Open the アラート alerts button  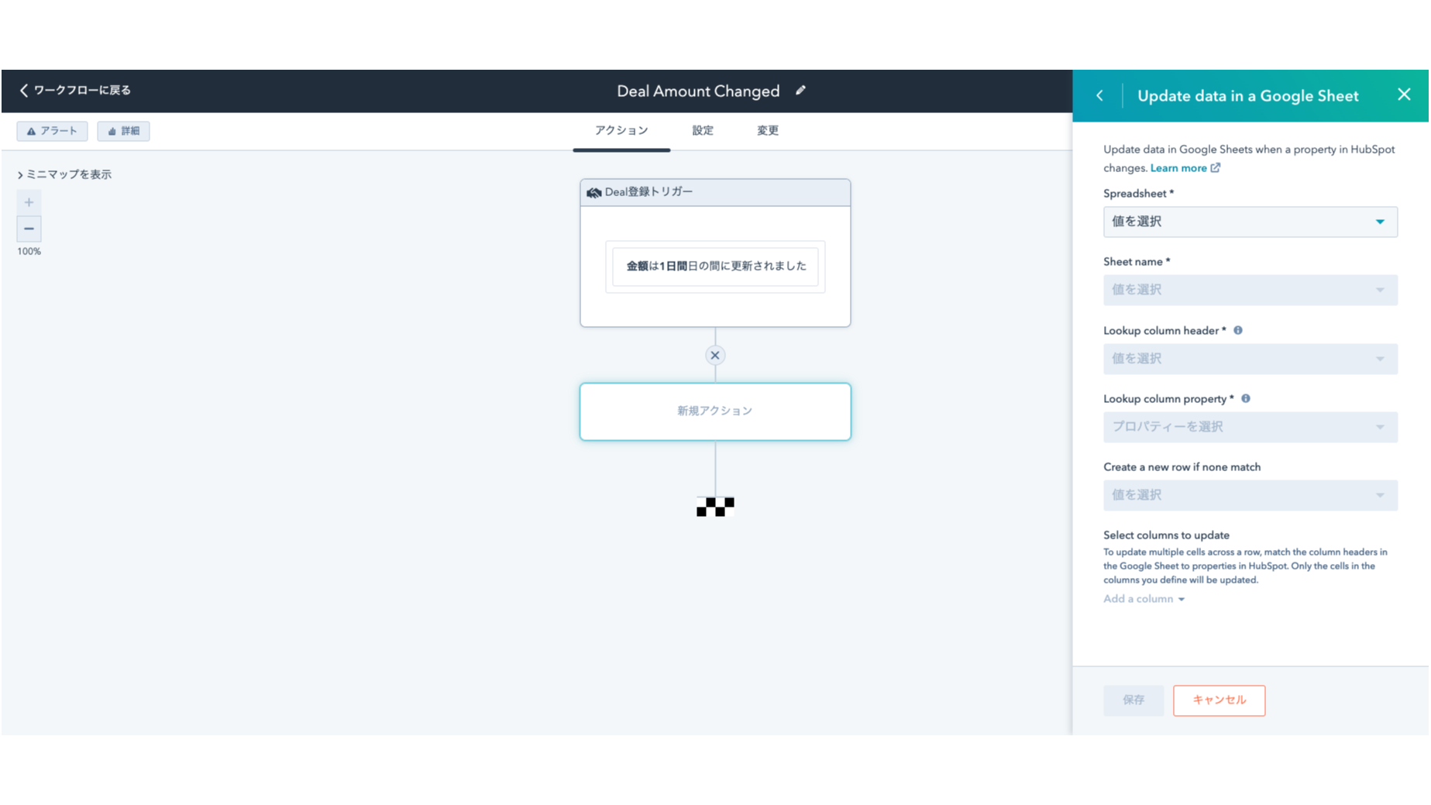coord(52,131)
